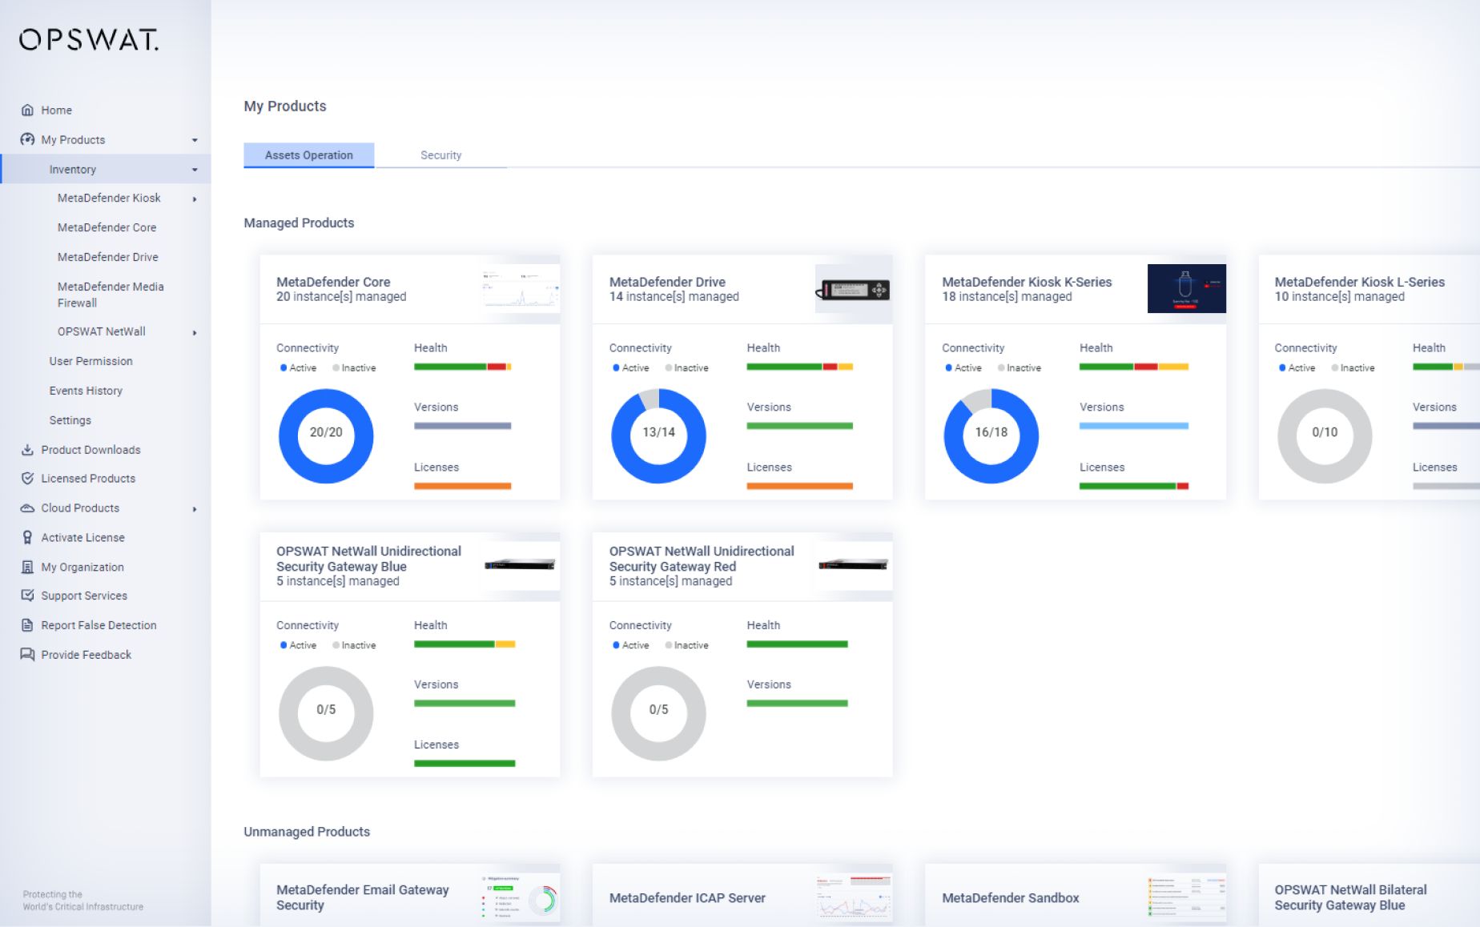Expand the MetaDefender Kiosk submenu arrow
This screenshot has width=1480, height=927.
pyautogui.click(x=195, y=199)
